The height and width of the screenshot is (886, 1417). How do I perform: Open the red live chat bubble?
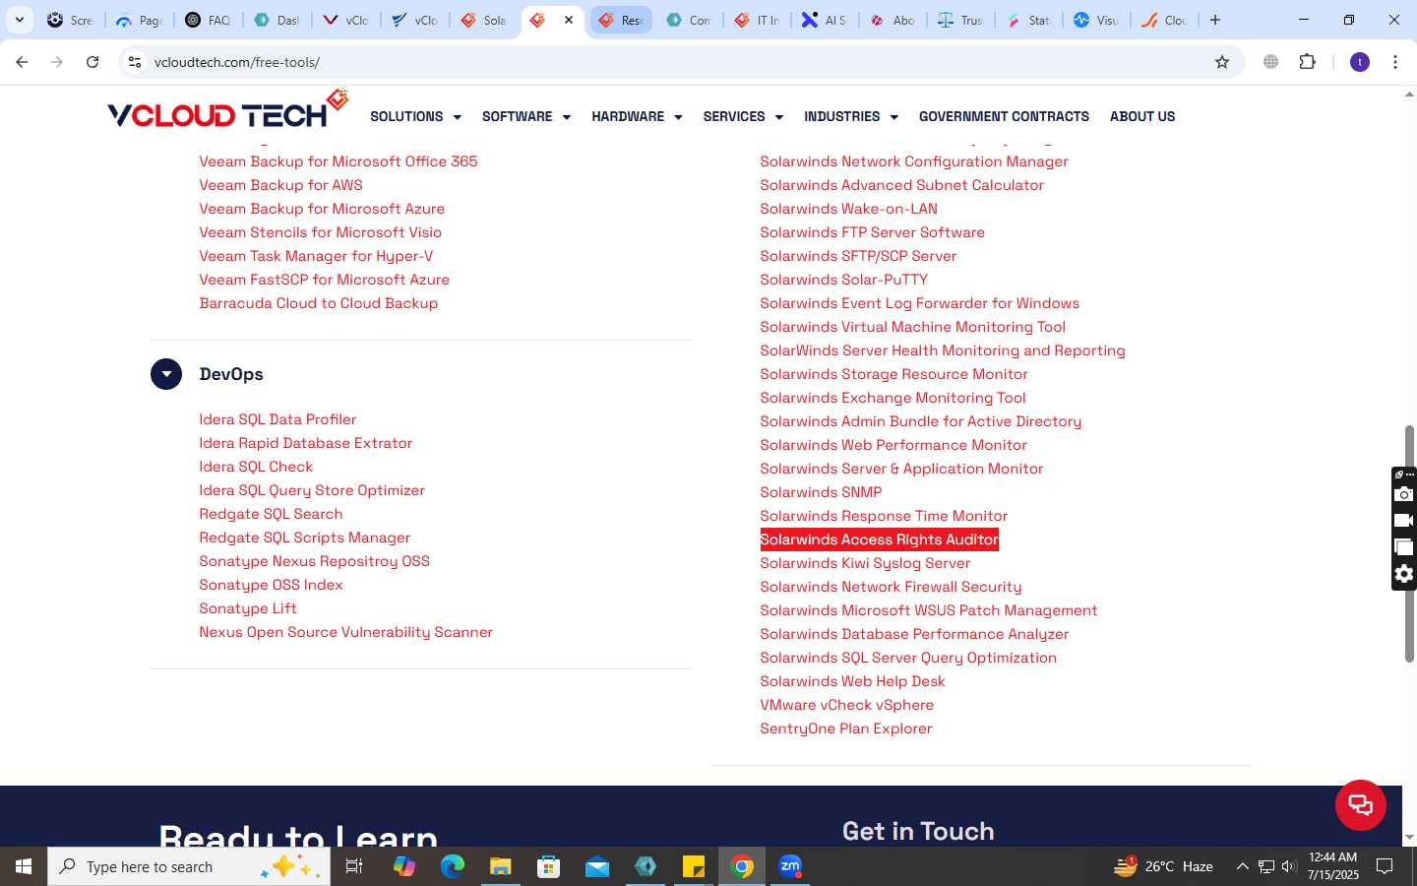click(x=1361, y=805)
